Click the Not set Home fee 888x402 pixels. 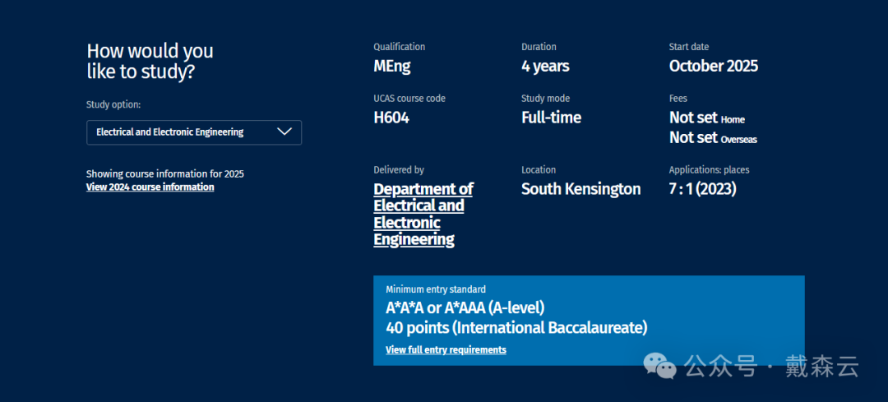point(706,118)
